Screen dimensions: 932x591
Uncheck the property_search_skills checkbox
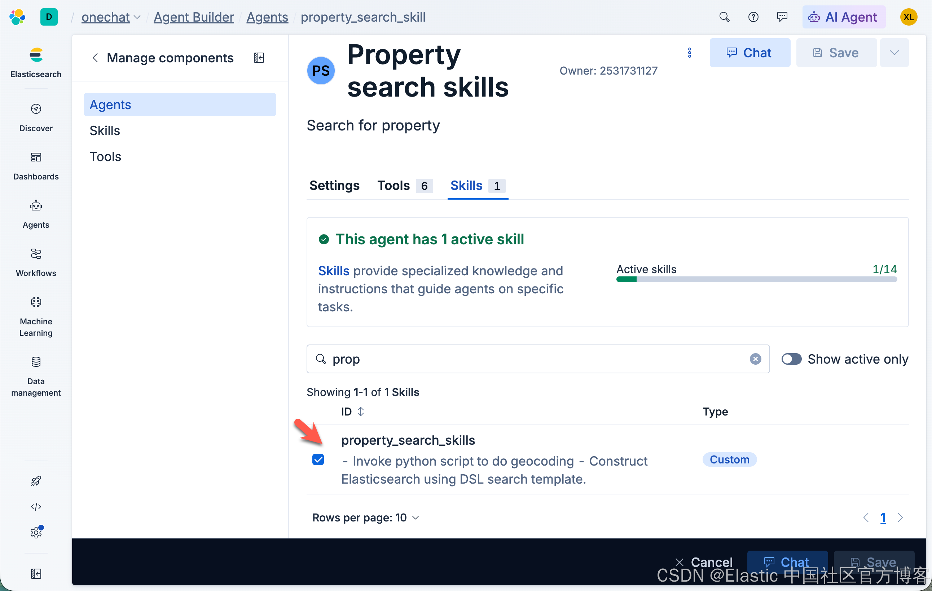318,459
